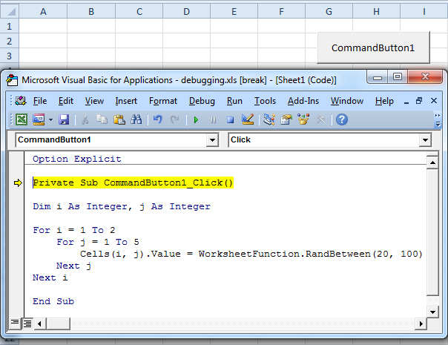Click the vertical scrollbar thumb in code window
448x345 pixels.
click(432, 232)
